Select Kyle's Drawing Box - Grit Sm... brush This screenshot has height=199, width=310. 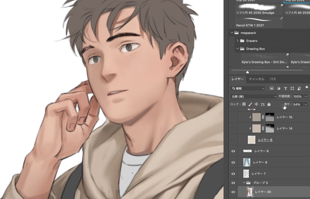265,59
